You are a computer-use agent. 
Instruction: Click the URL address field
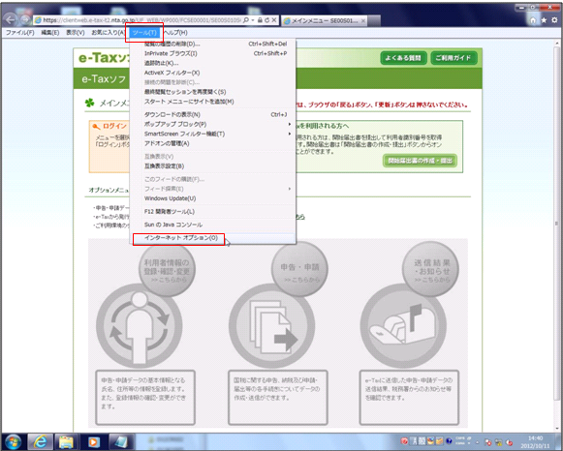141,20
